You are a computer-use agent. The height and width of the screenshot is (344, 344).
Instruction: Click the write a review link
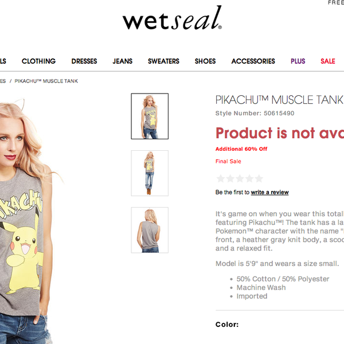(269, 193)
